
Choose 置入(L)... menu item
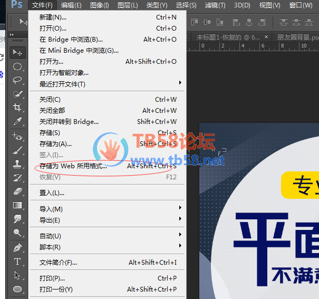point(107,192)
